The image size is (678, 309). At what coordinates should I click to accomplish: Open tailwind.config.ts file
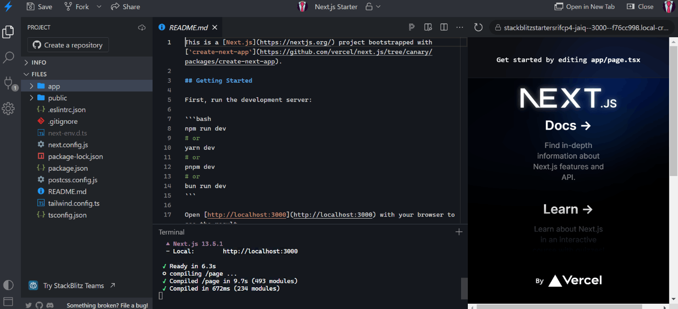tap(87, 203)
